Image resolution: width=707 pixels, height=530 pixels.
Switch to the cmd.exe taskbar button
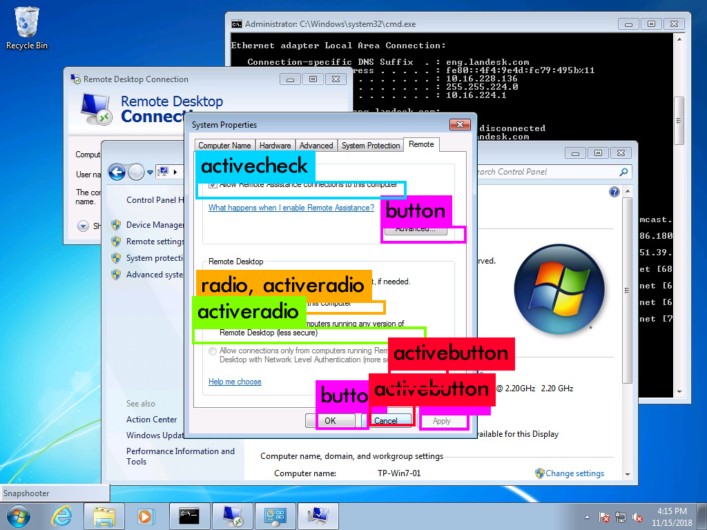click(189, 516)
